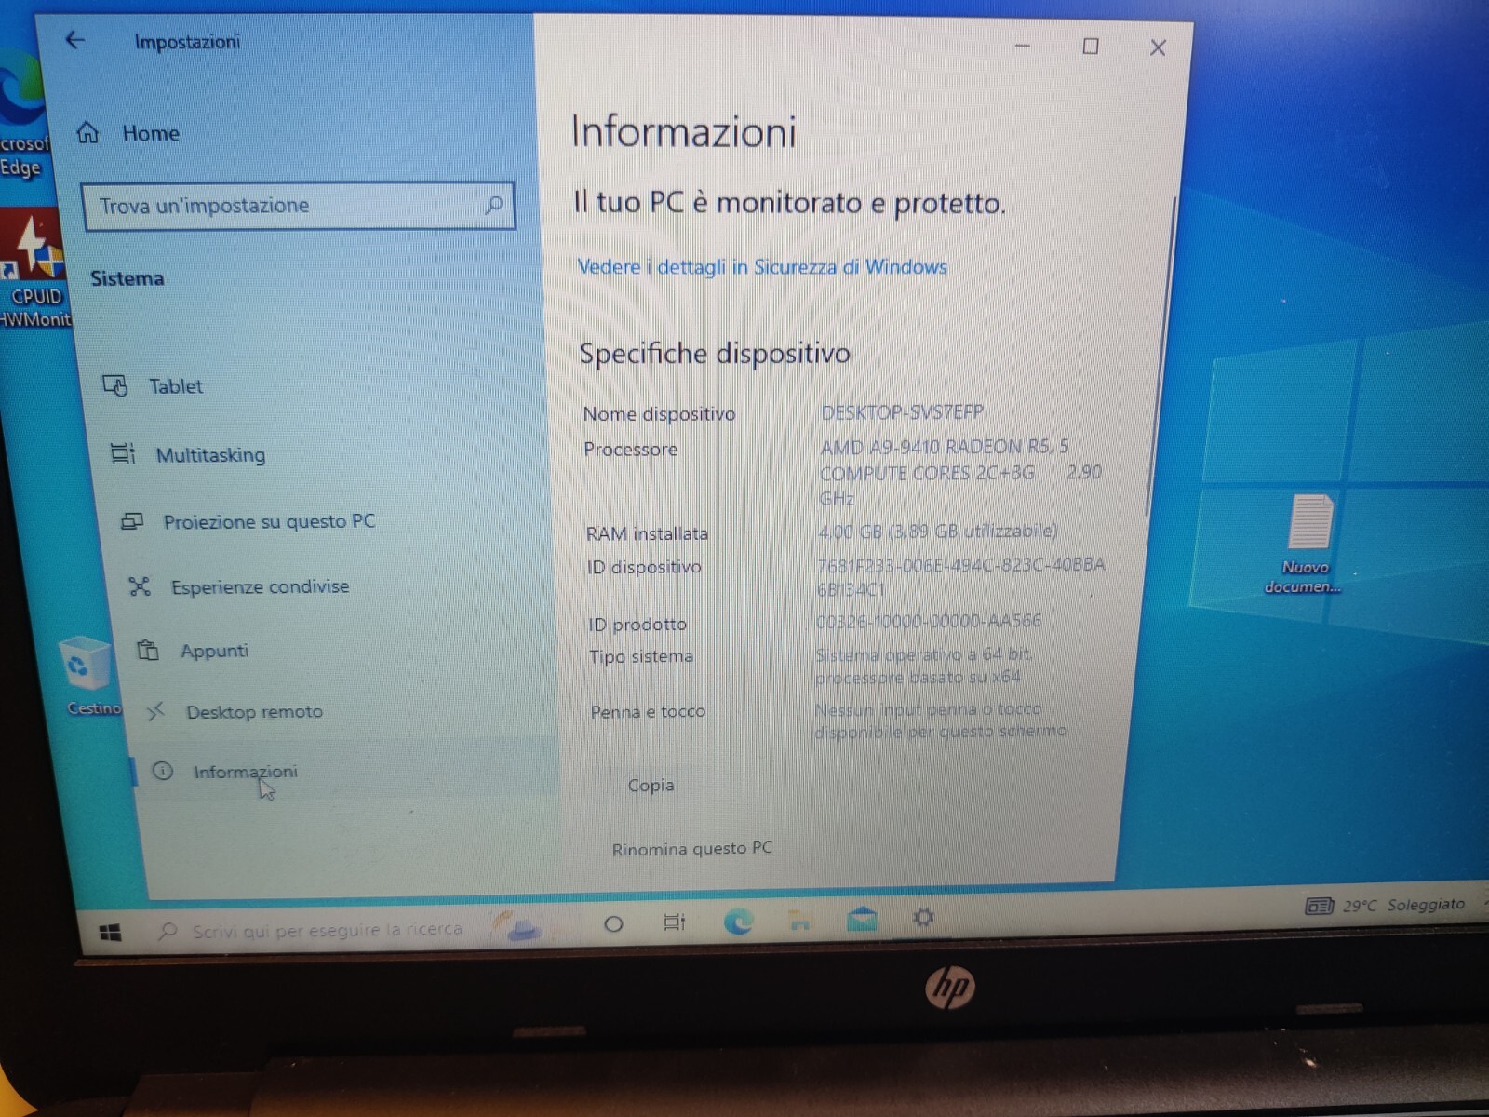Launch Microsoft Edge from the taskbar

pos(738,922)
